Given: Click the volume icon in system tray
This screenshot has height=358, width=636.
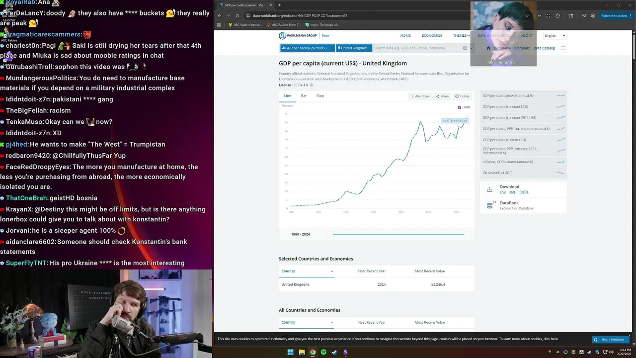Looking at the screenshot, I should click(611, 352).
